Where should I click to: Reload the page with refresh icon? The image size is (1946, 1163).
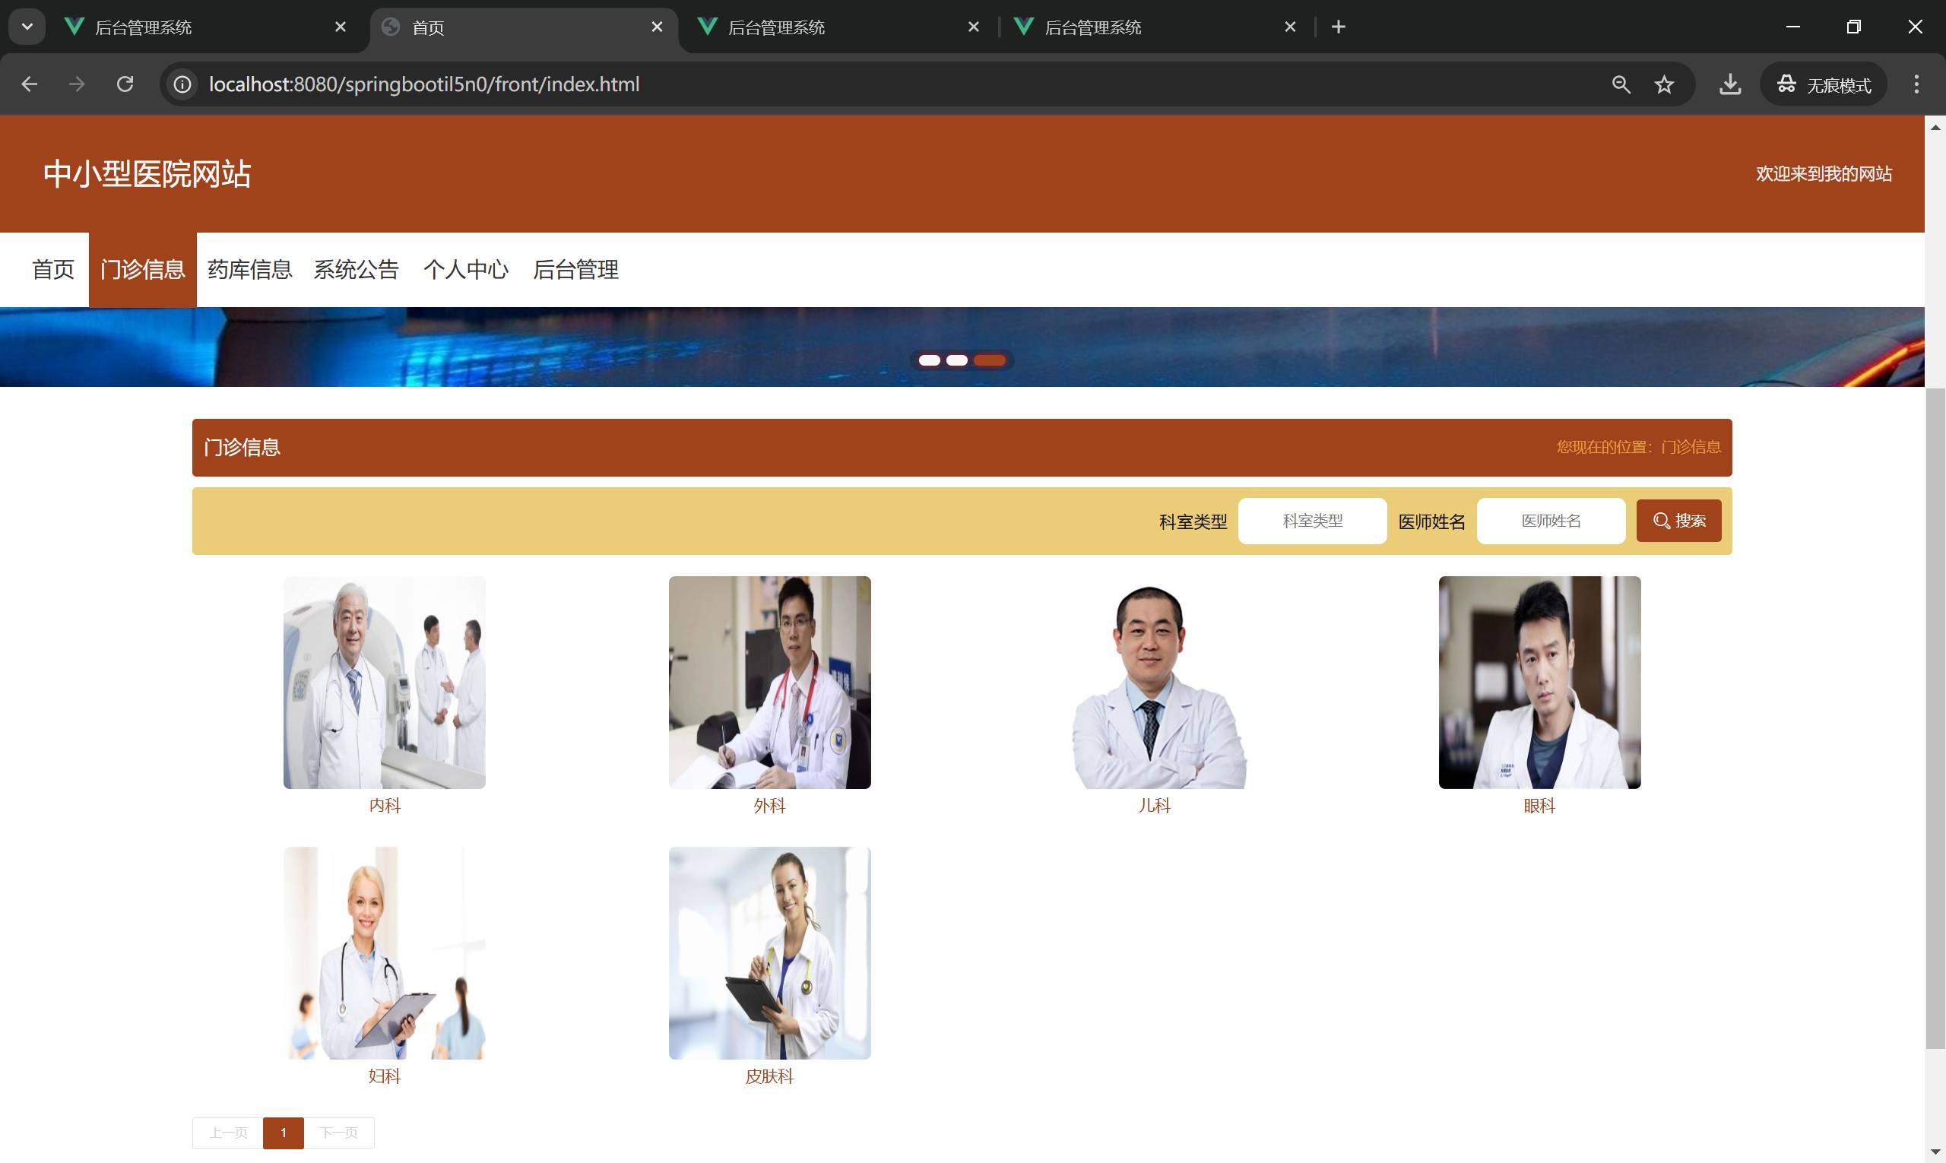coord(125,84)
